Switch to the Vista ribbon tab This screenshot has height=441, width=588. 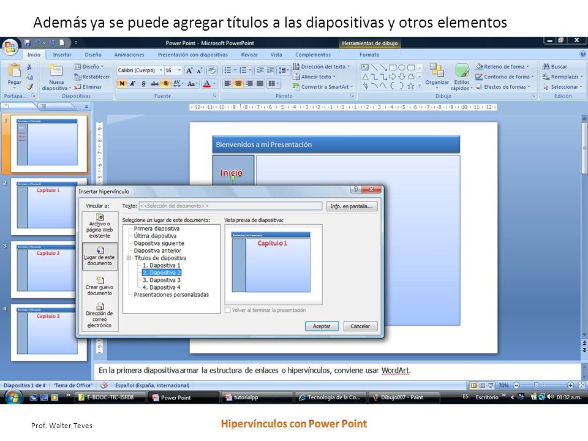pos(276,55)
